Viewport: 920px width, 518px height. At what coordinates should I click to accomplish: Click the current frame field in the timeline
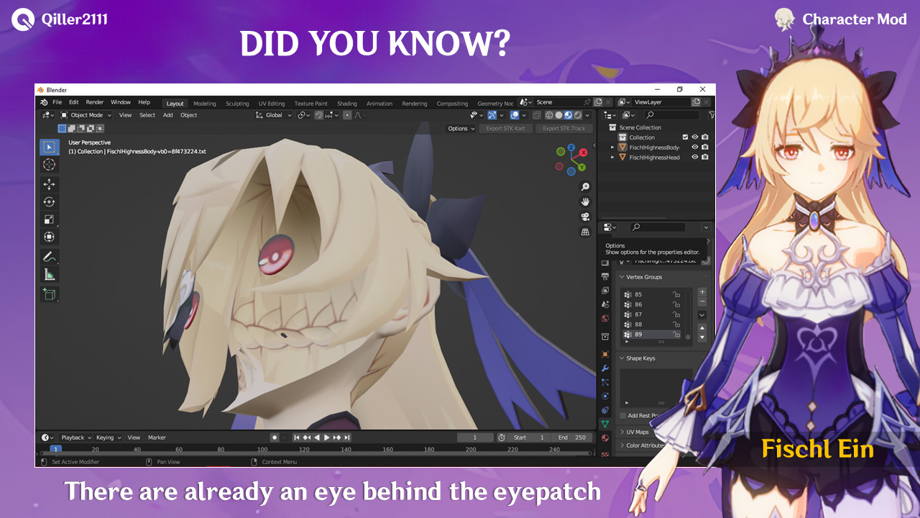[x=475, y=437]
